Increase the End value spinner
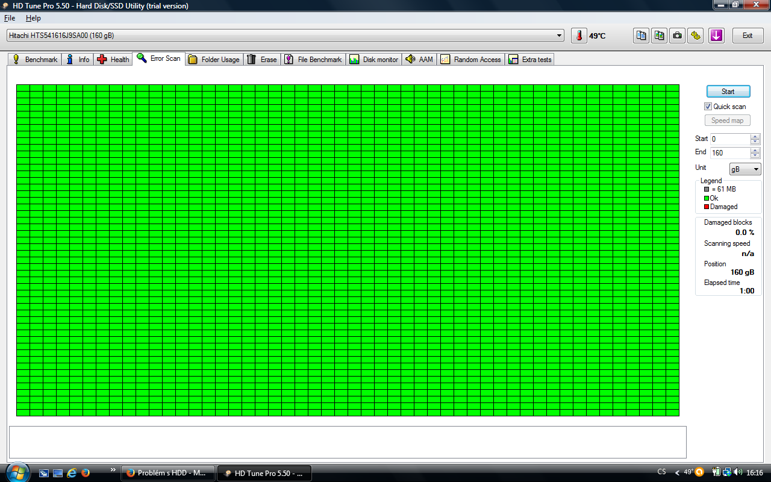 click(755, 150)
